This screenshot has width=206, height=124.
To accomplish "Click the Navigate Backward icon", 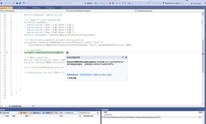I will [1, 3].
